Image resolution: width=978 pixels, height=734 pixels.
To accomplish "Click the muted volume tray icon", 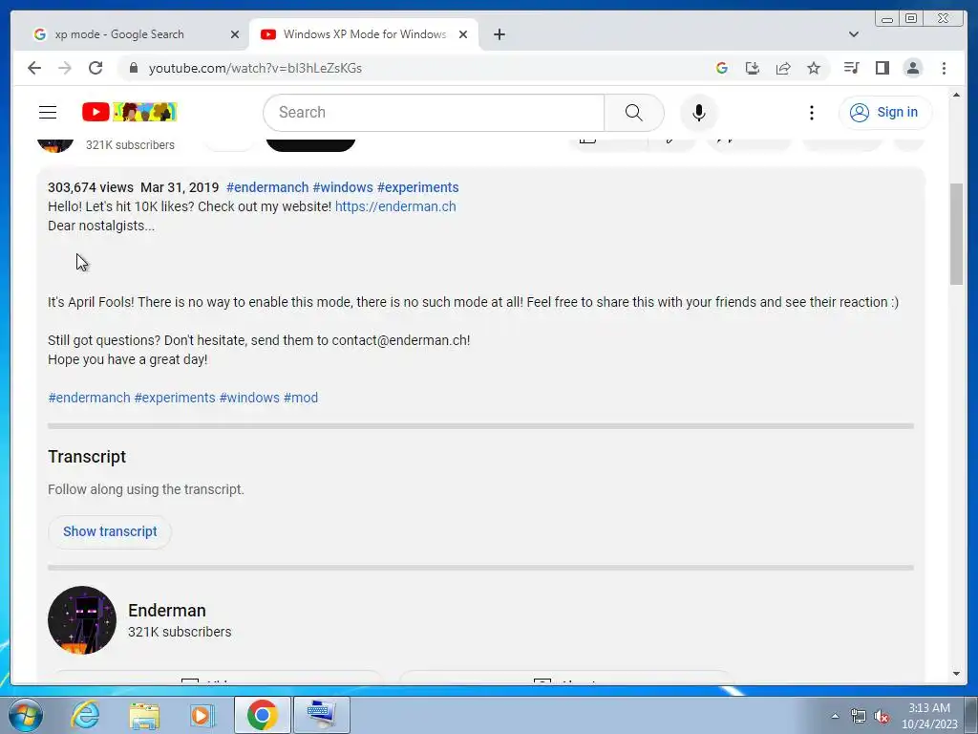I will (882, 716).
